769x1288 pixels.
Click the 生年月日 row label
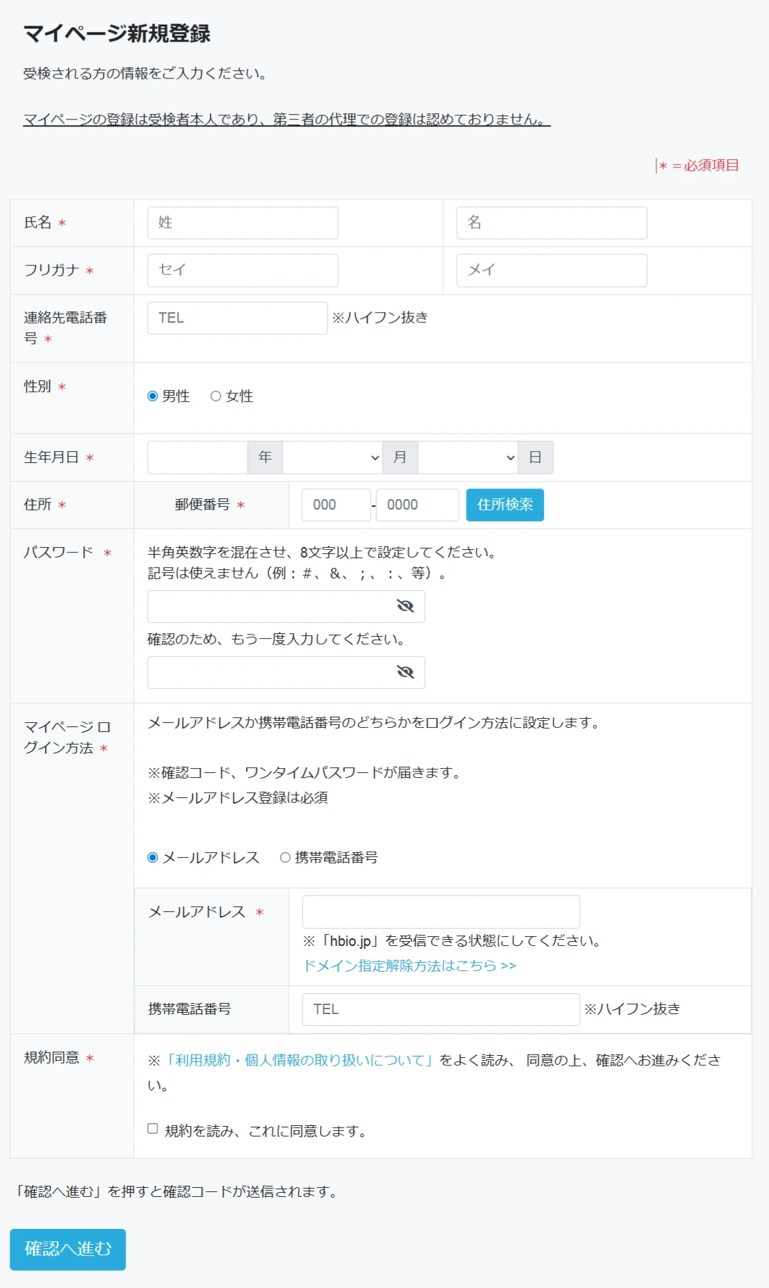tap(51, 457)
